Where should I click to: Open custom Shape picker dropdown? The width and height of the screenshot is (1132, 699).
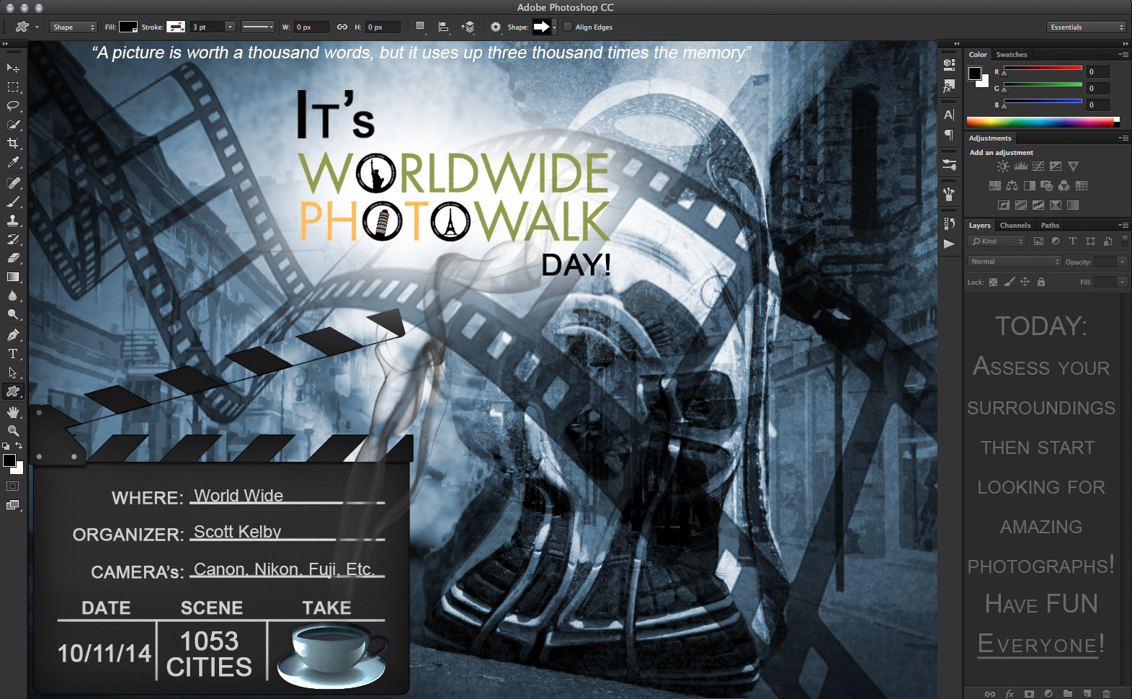coord(554,27)
